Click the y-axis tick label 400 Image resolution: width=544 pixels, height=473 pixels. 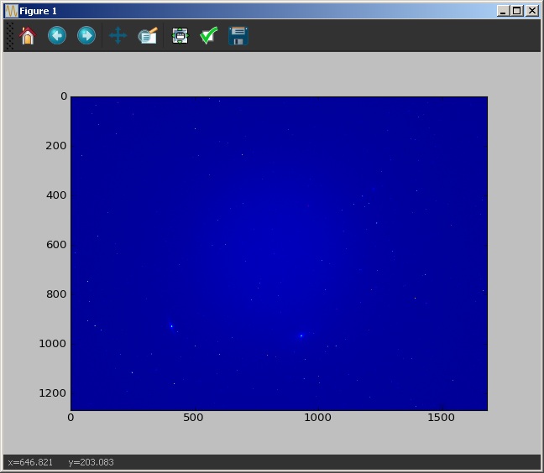(56, 195)
